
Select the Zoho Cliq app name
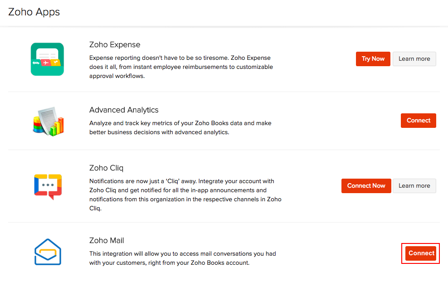coord(107,168)
